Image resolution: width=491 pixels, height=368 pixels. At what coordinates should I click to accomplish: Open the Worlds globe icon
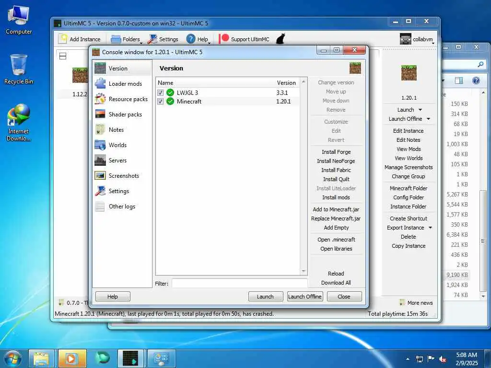coord(100,145)
